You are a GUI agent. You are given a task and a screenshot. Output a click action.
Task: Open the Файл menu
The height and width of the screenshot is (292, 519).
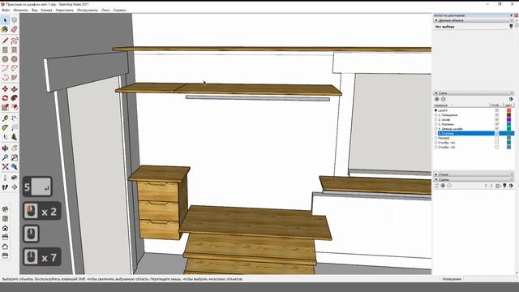pos(6,11)
